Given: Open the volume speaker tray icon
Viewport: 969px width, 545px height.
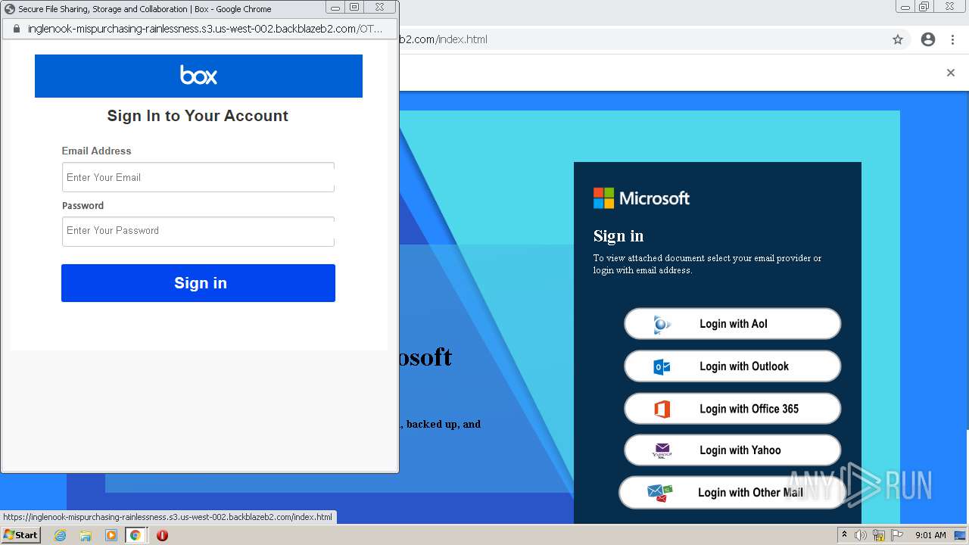Looking at the screenshot, I should pyautogui.click(x=861, y=535).
